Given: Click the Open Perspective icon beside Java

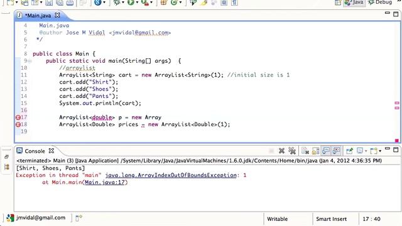Looking at the screenshot, I should point(338,3).
